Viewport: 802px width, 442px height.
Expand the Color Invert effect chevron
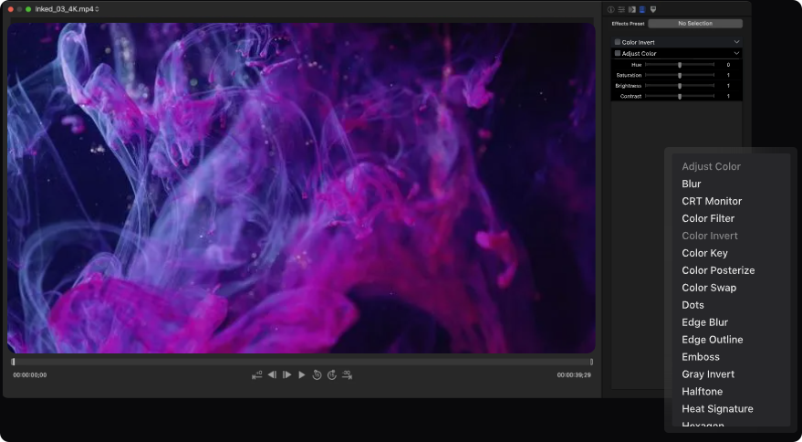[x=736, y=42]
